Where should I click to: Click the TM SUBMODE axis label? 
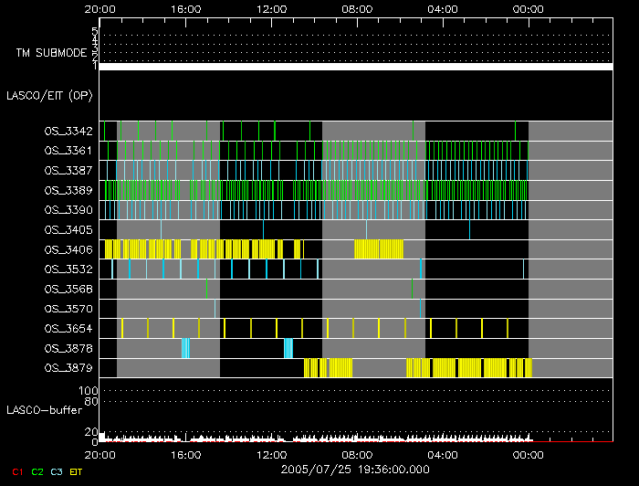pos(51,53)
